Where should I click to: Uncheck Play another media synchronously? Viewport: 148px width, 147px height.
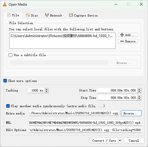(x=8, y=106)
